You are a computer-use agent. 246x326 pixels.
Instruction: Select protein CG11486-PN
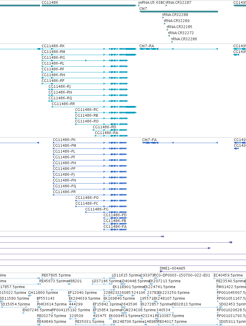(x=64, y=180)
